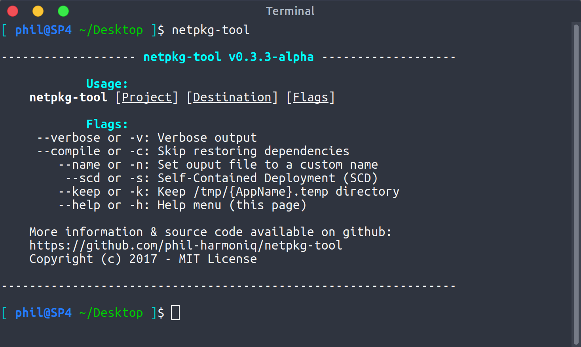This screenshot has height=347, width=581.
Task: Click the green maximize window button
Action: (x=63, y=11)
